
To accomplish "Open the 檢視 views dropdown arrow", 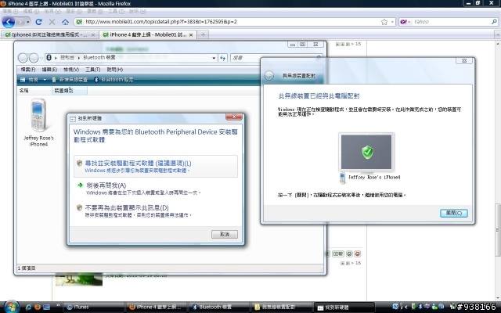I will tap(45, 80).
